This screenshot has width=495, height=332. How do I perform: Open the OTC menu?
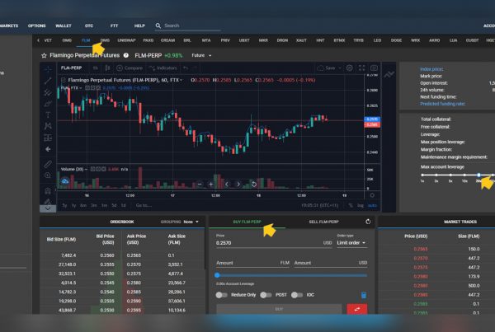pos(89,26)
